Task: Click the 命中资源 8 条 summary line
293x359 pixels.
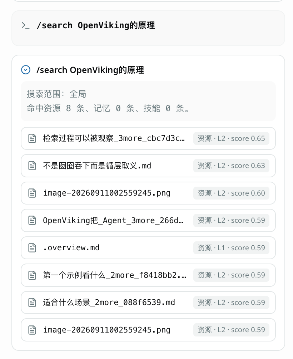Action: [108, 108]
